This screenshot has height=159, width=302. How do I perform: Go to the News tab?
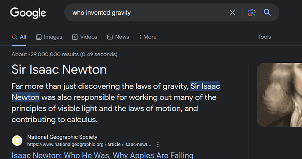tap(118, 37)
